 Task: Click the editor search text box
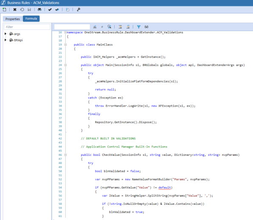pyautogui.click(x=72, y=27)
